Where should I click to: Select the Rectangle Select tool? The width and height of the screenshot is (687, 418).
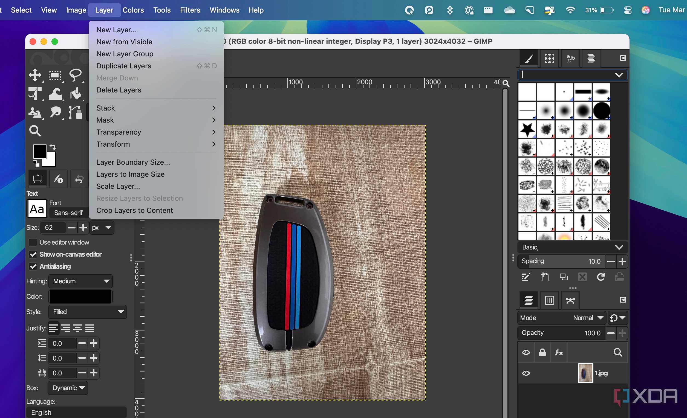click(55, 75)
